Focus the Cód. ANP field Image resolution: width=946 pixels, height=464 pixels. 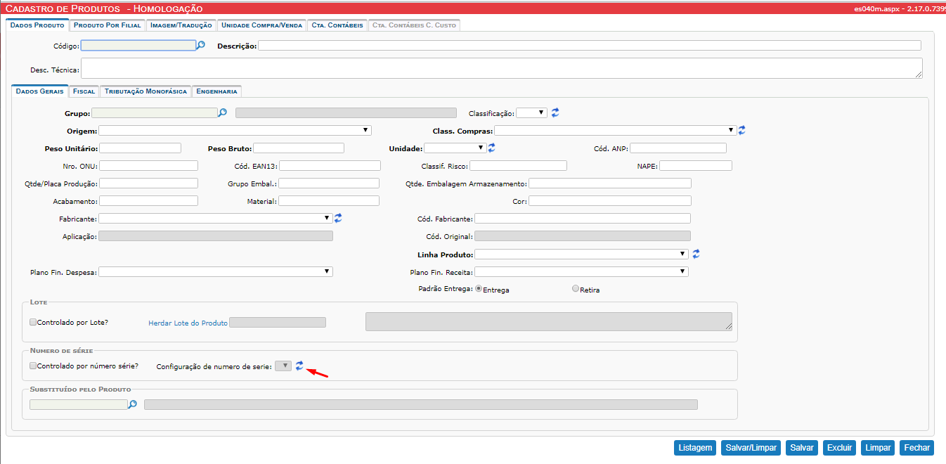click(x=678, y=148)
